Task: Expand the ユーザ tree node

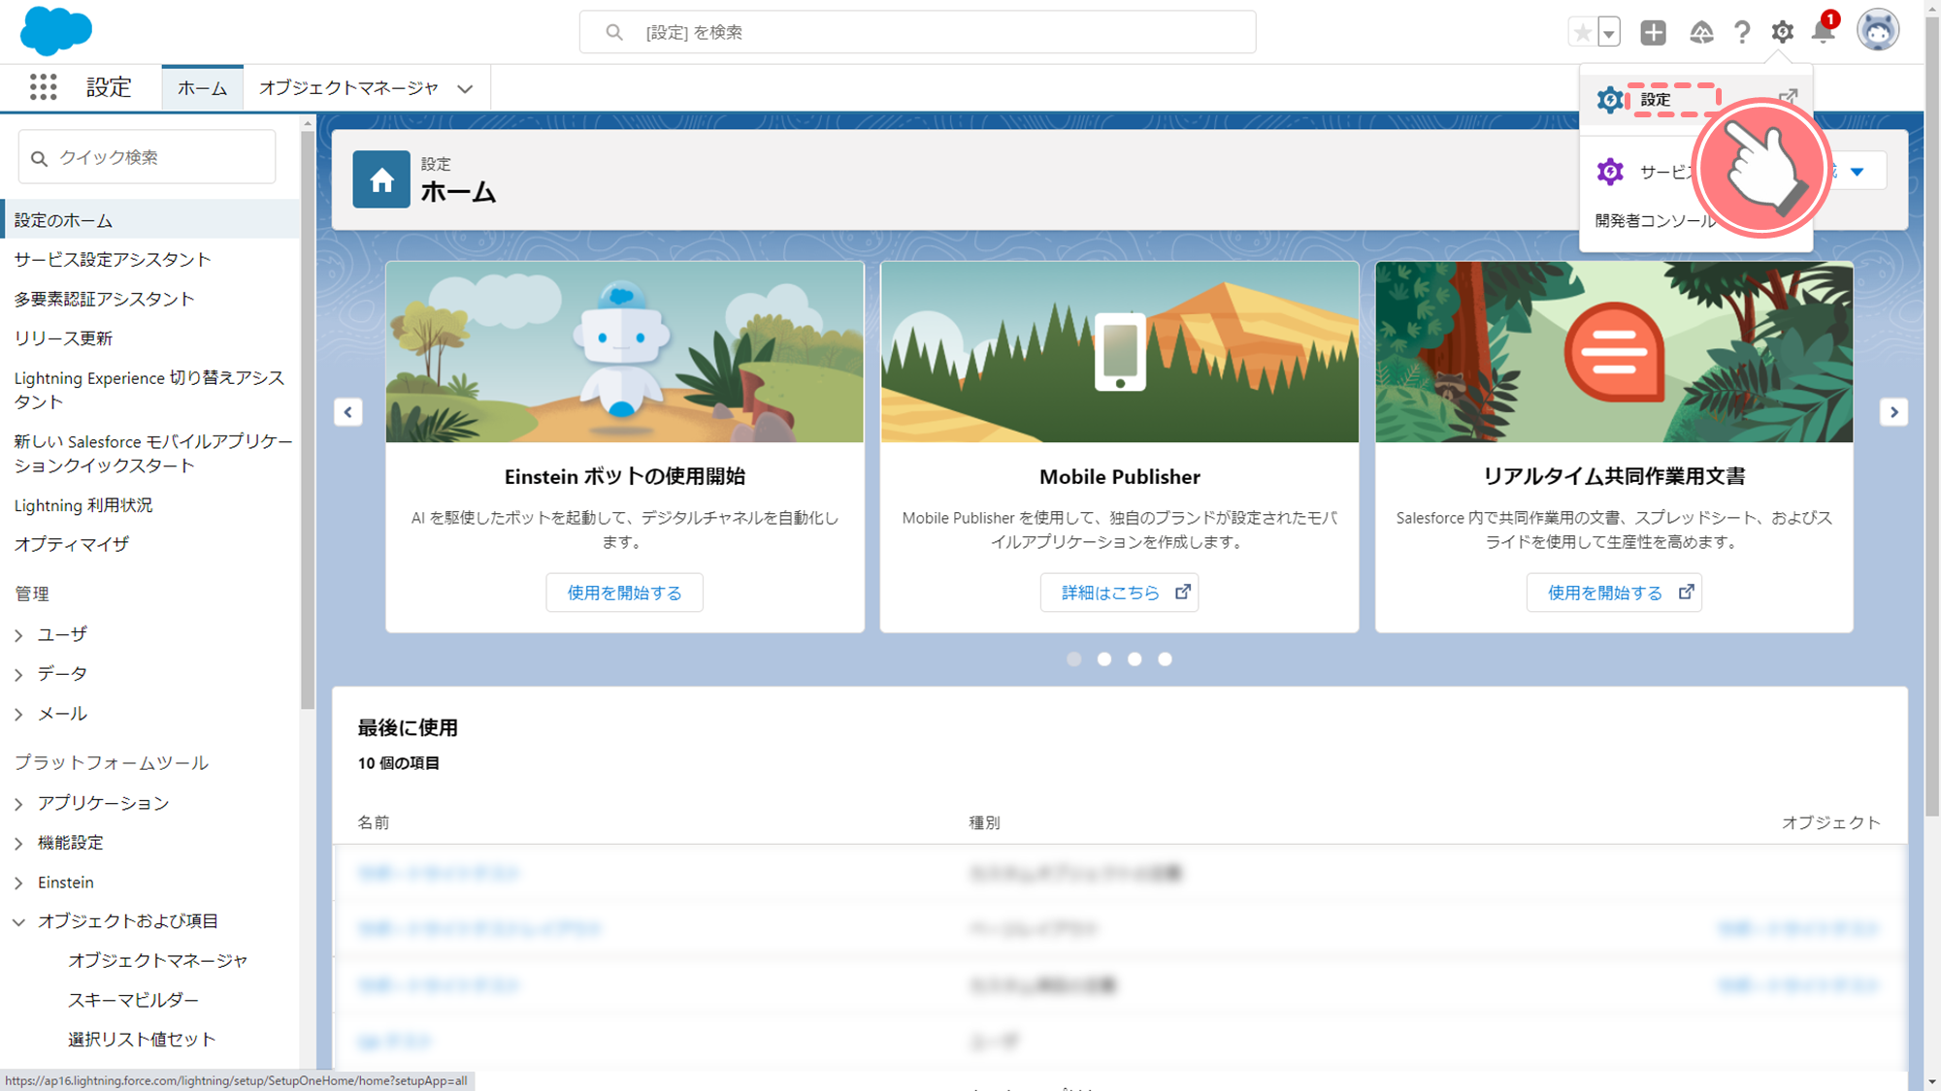Action: [x=18, y=635]
